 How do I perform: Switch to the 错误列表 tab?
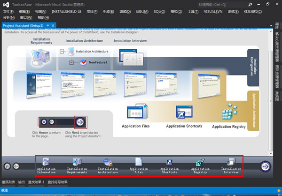pos(8,182)
